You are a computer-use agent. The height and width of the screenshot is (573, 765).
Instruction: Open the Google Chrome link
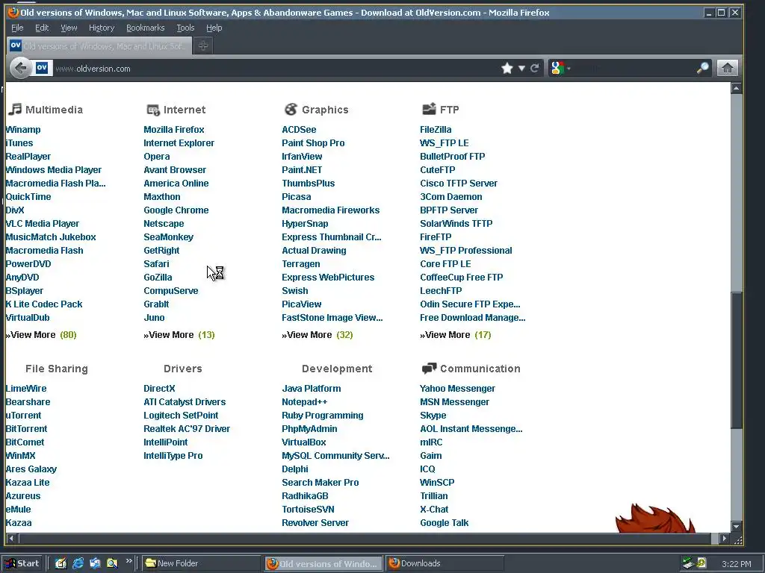point(176,210)
